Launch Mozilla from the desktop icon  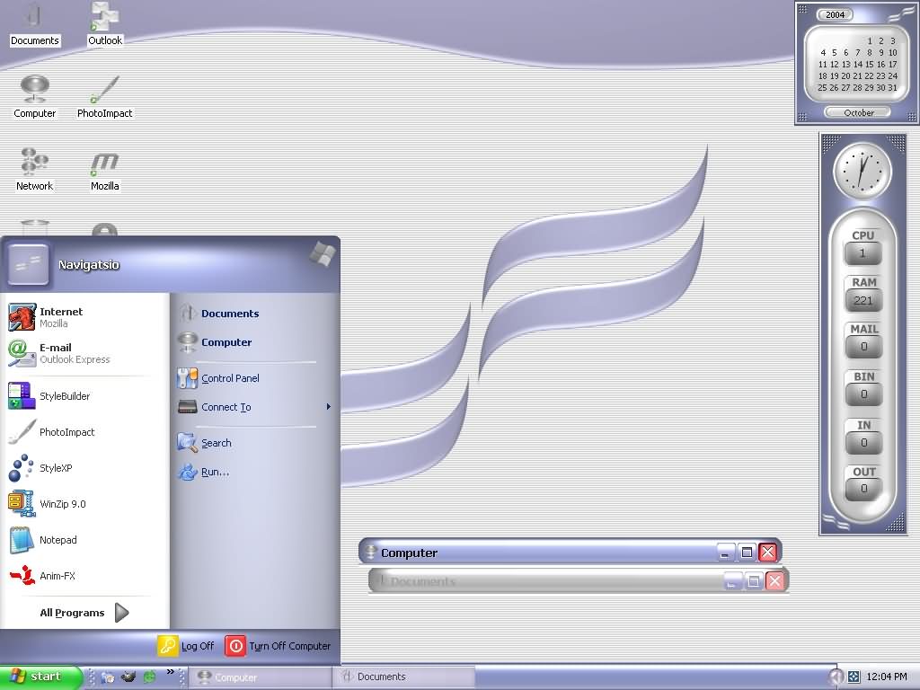click(x=105, y=170)
